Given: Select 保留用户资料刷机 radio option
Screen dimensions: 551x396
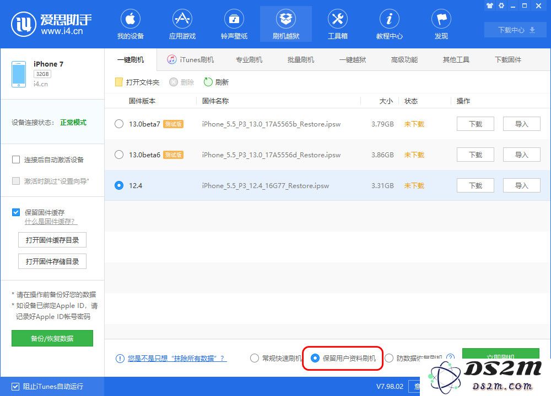Looking at the screenshot, I should (x=315, y=358).
